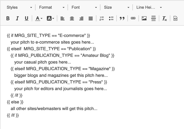Center align the text
184x129 pixels.
pos(72,18)
